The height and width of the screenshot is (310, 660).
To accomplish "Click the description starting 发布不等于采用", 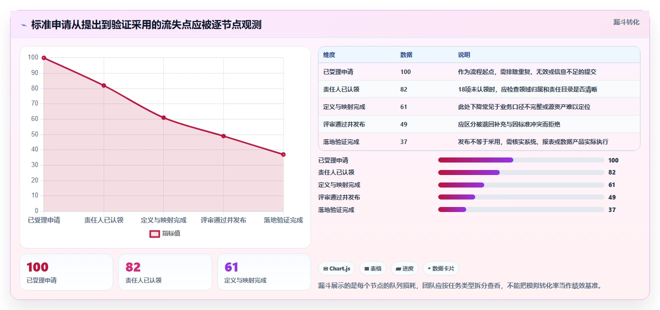I will 533,142.
